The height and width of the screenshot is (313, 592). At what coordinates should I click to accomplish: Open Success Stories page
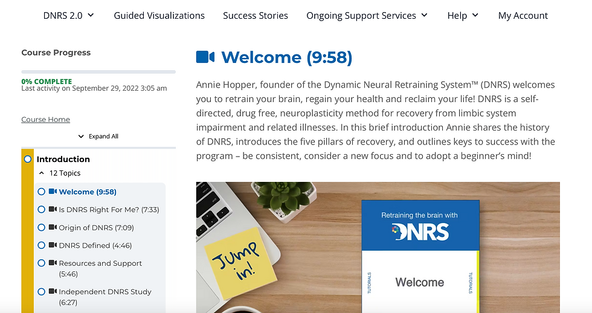[255, 16]
